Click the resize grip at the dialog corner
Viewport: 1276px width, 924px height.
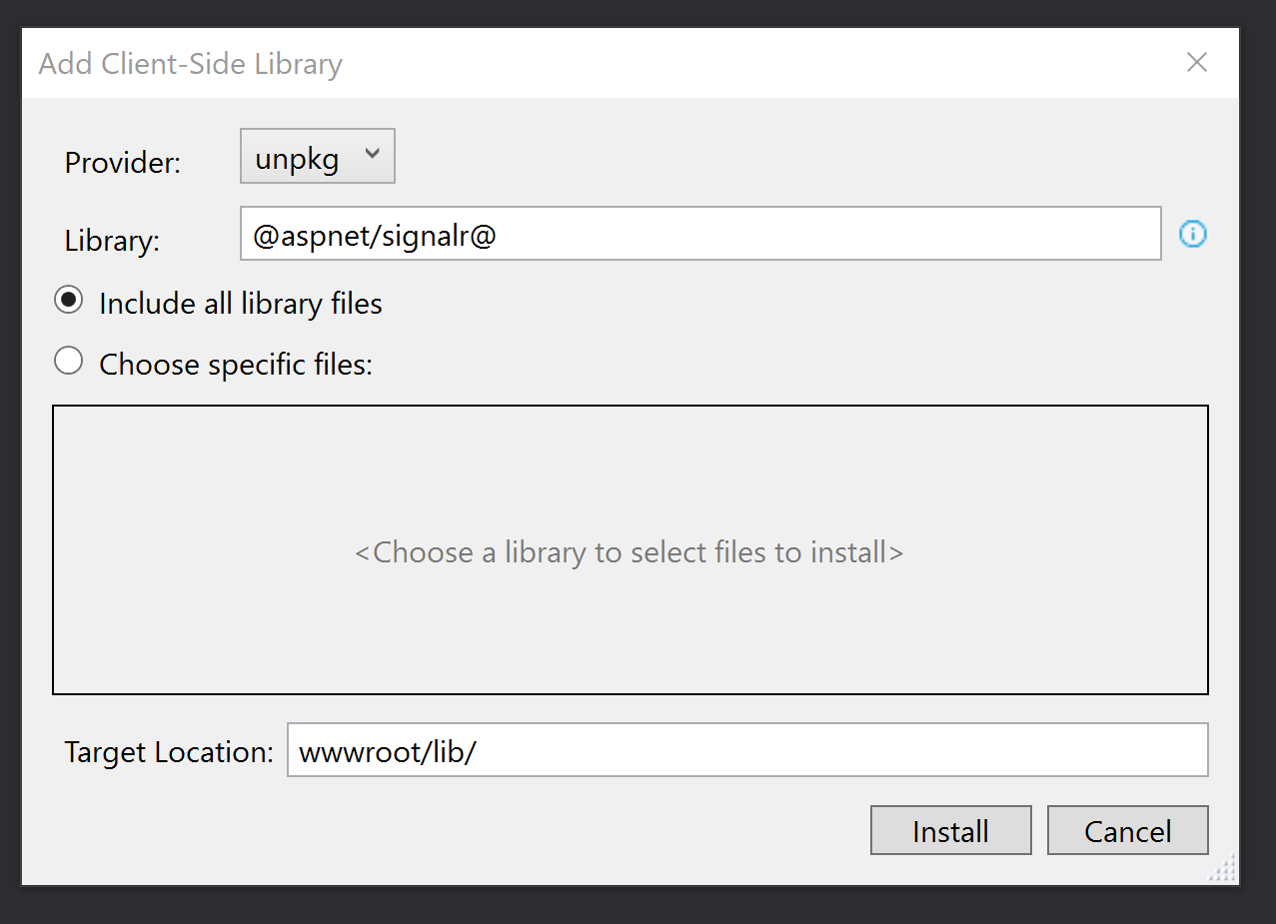pyautogui.click(x=1221, y=869)
